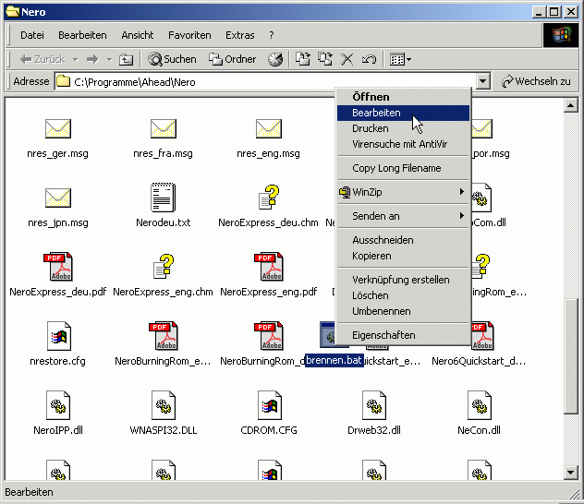The image size is (584, 504).
Task: Open Eigenschaften from context menu
Action: (403, 335)
